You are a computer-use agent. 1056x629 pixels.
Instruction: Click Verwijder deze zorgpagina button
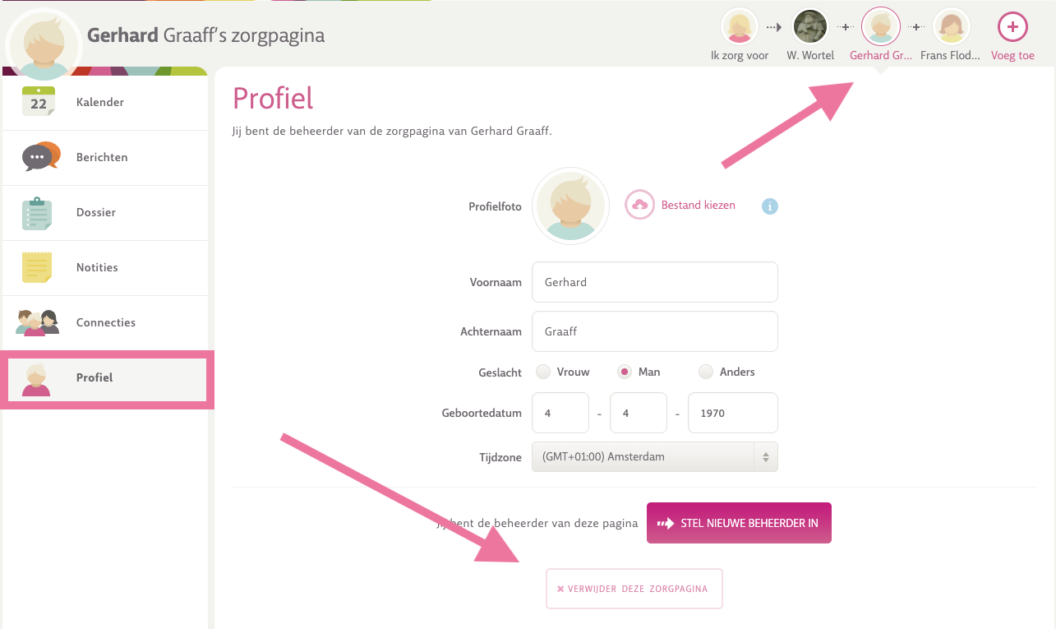point(634,589)
